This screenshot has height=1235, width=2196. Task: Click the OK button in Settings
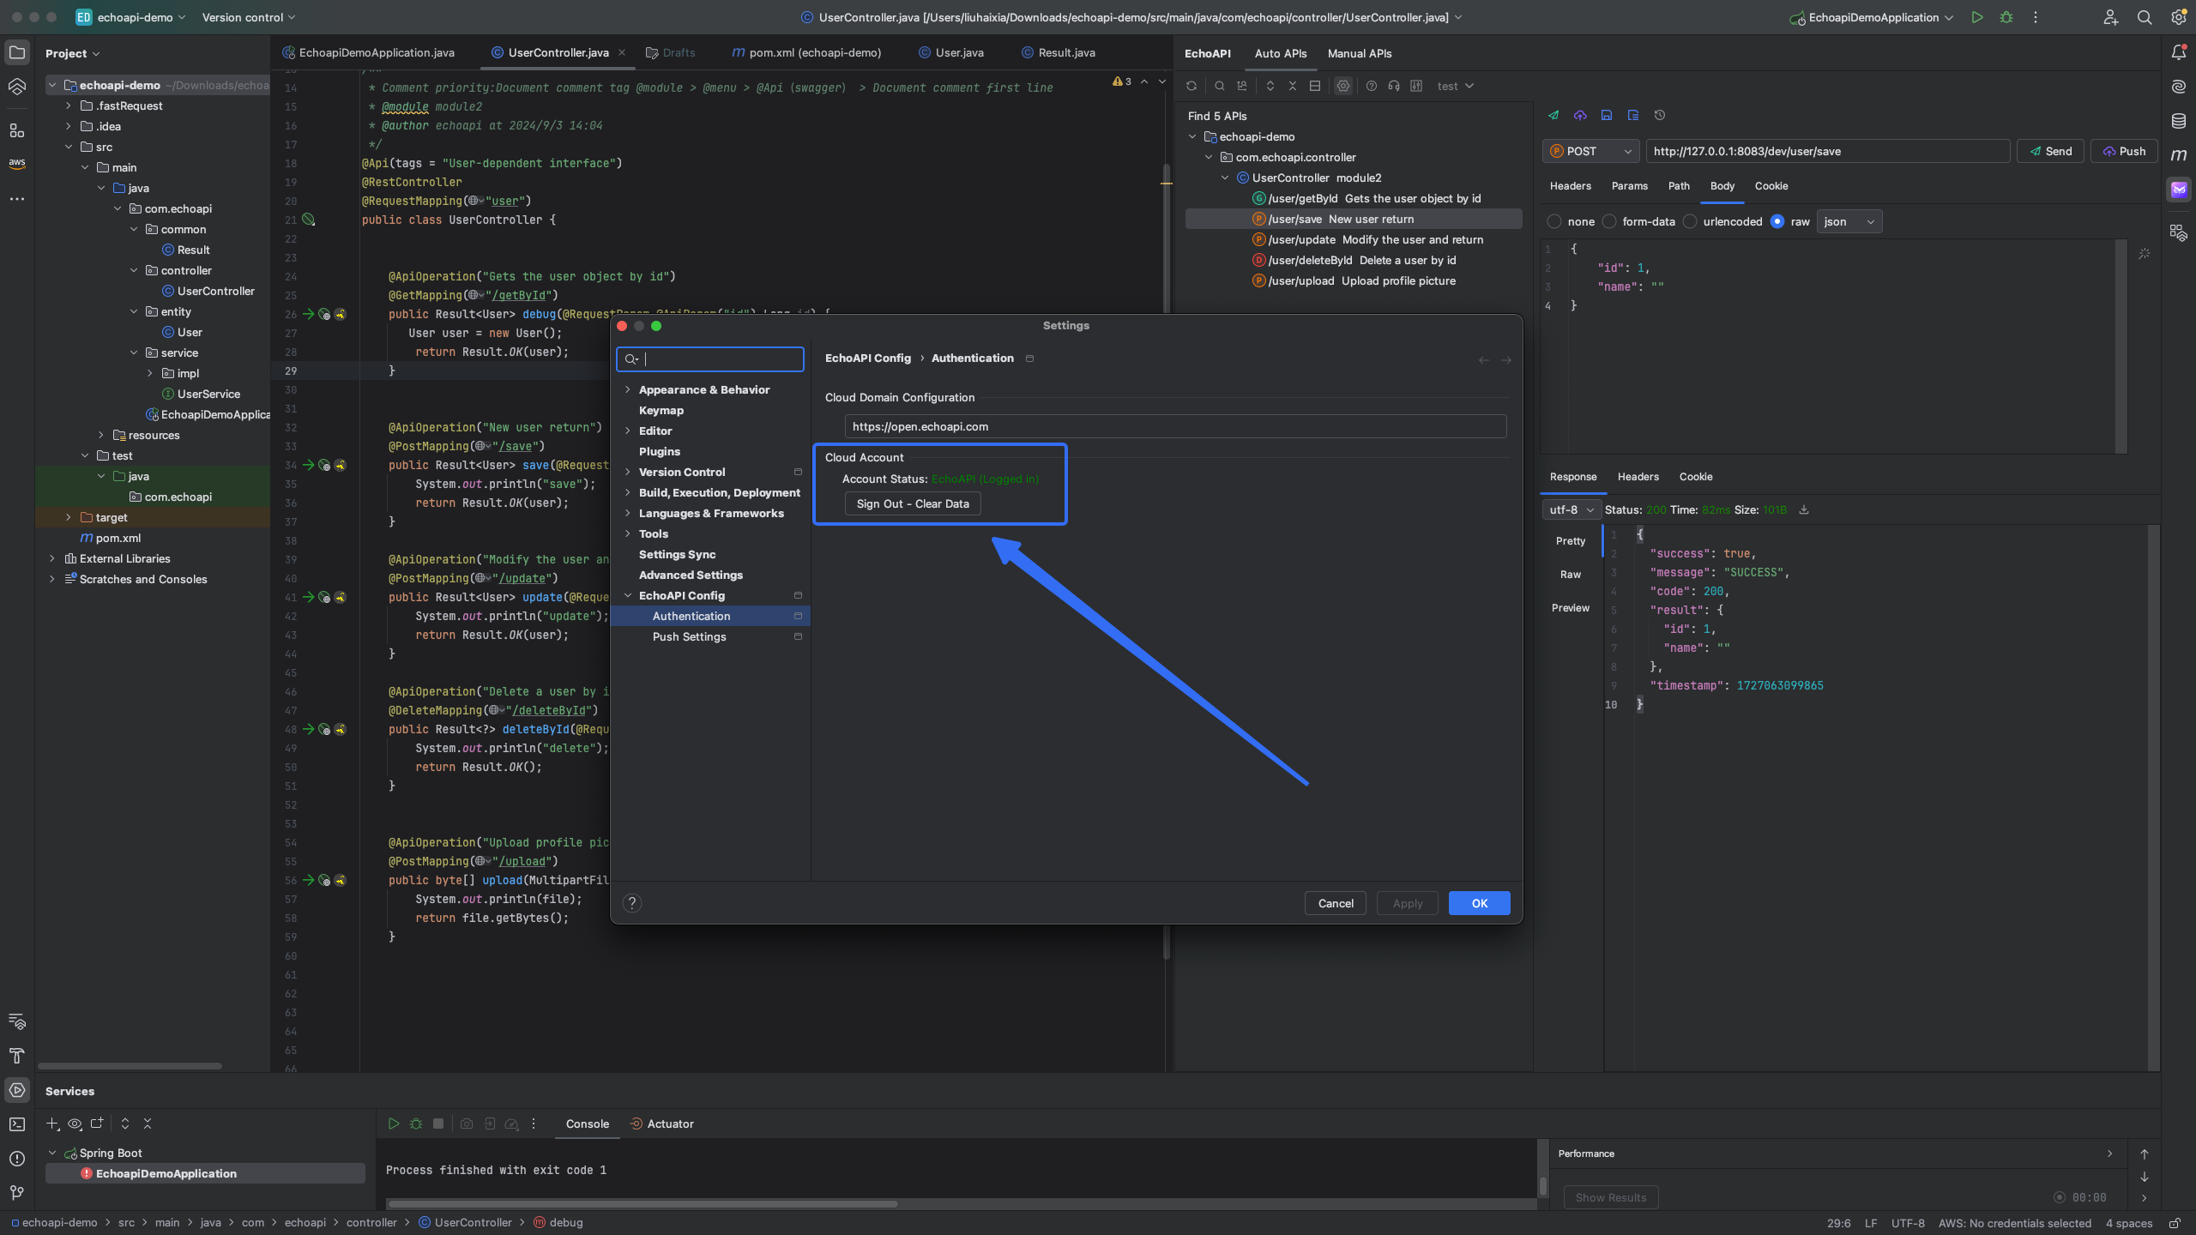[x=1479, y=903]
